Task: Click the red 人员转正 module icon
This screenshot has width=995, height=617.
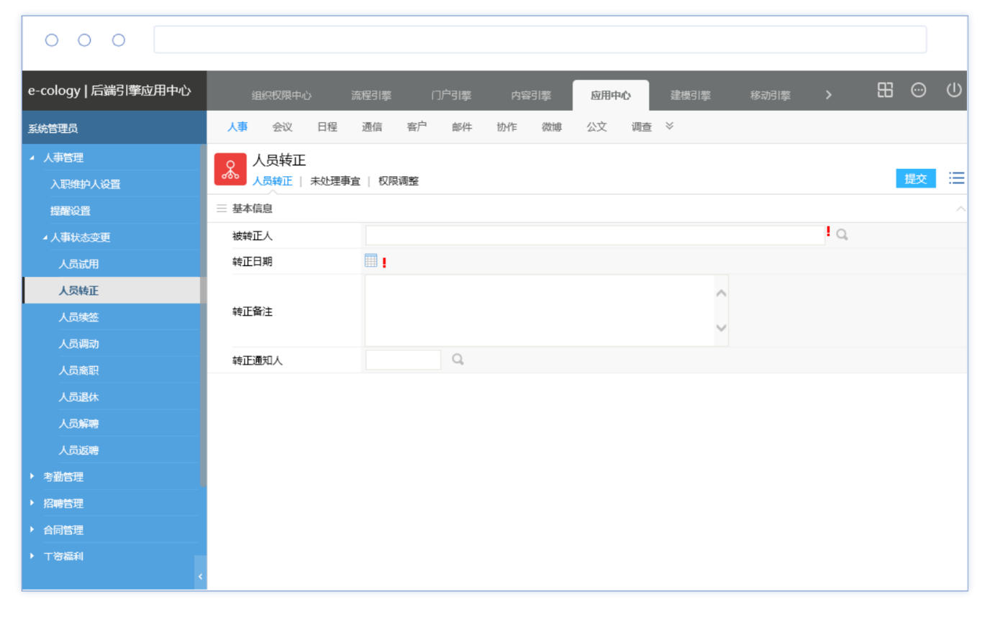Action: [x=230, y=170]
